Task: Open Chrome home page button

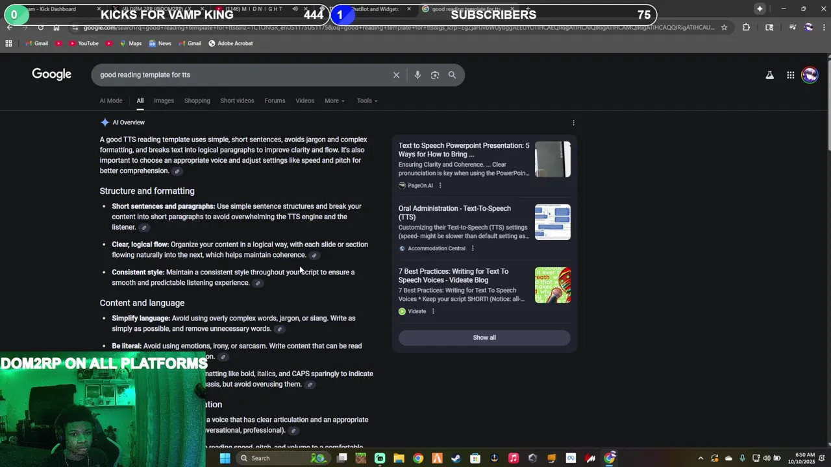Action: 56,27
